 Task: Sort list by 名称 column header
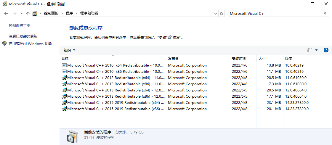point(65,59)
